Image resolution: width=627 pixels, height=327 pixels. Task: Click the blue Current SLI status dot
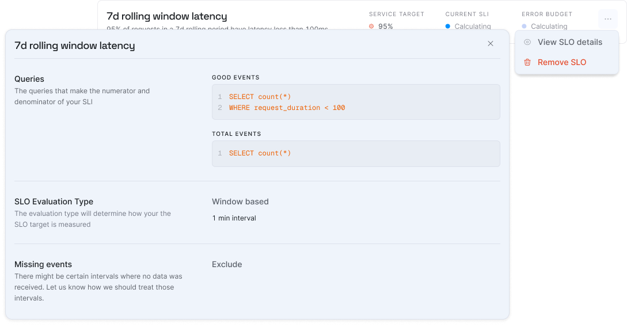tap(448, 26)
